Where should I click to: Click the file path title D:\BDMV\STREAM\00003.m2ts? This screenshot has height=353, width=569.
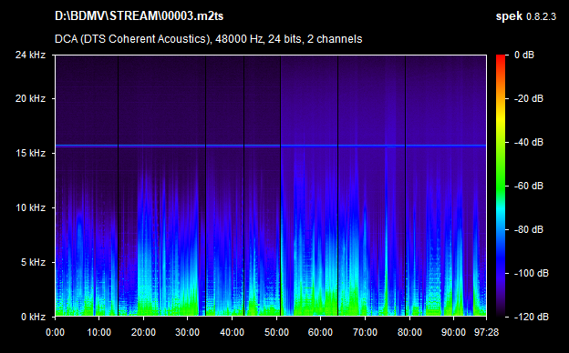[139, 16]
